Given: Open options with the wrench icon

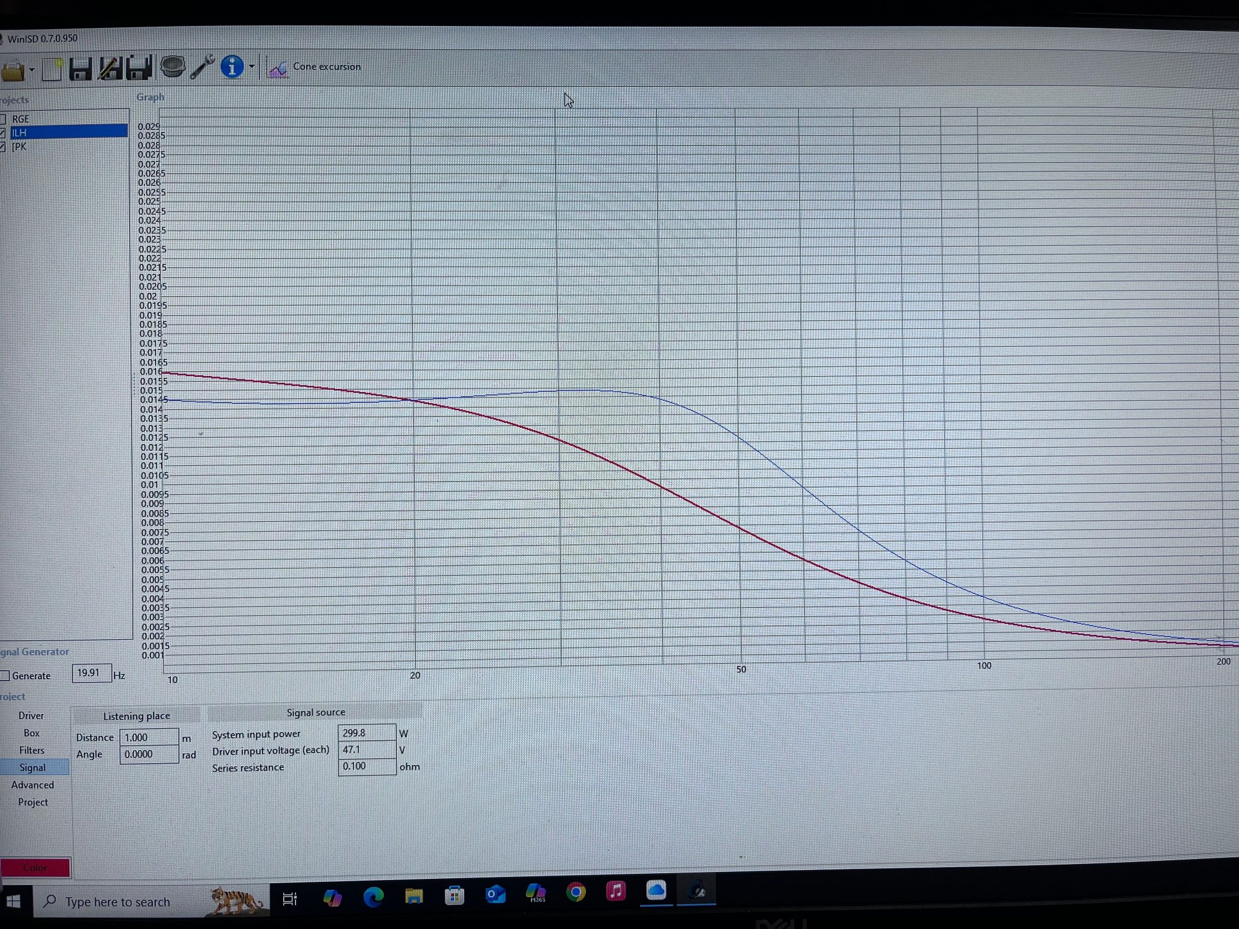Looking at the screenshot, I should click(202, 66).
